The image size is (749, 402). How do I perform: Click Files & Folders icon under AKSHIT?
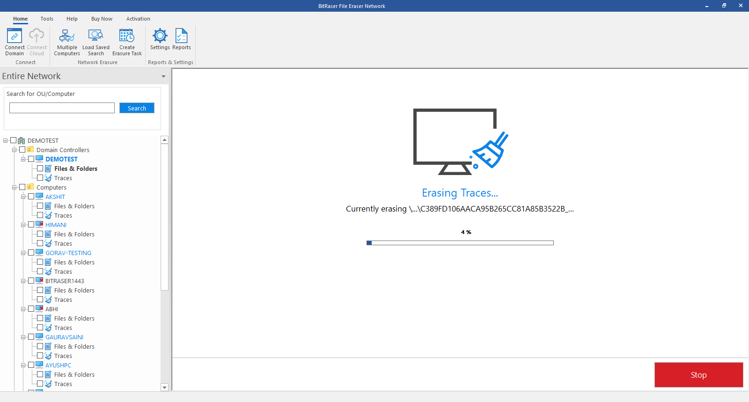point(48,206)
